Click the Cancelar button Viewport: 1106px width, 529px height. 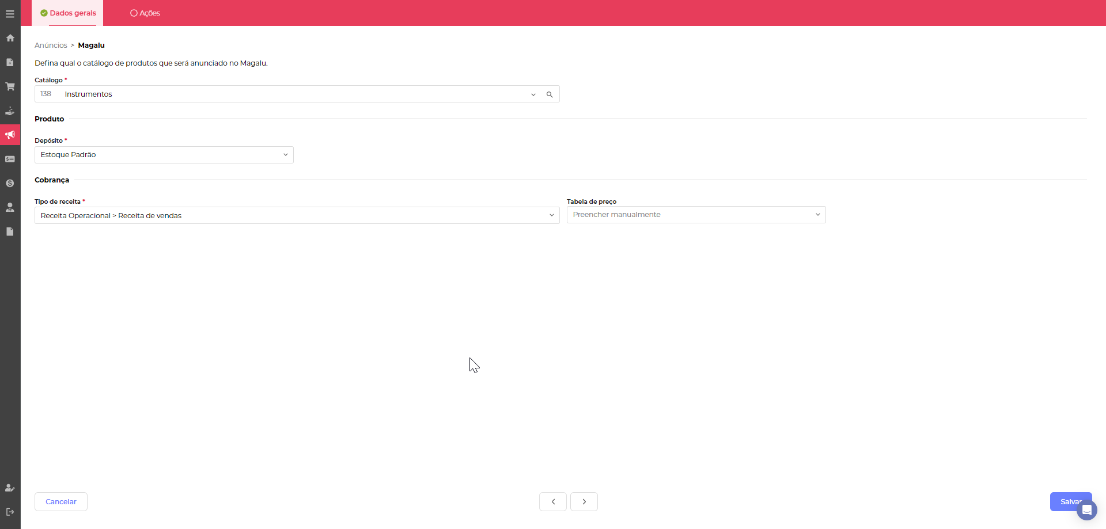61,501
